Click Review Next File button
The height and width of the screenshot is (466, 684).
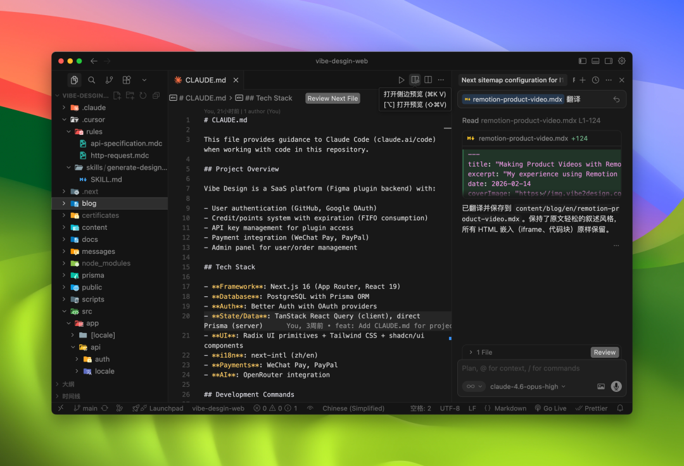point(332,99)
